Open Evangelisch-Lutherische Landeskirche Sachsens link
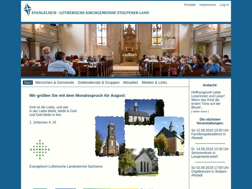252x189 pixels. (x=66, y=167)
